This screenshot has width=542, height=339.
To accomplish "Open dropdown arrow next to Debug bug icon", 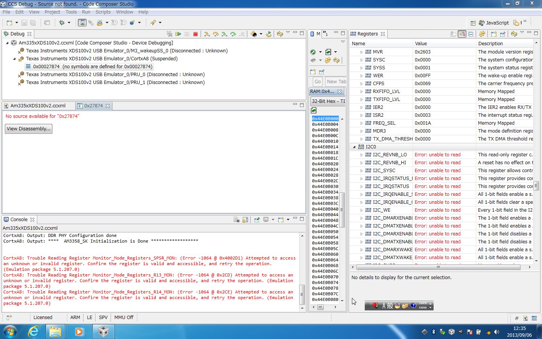I will (69, 23).
